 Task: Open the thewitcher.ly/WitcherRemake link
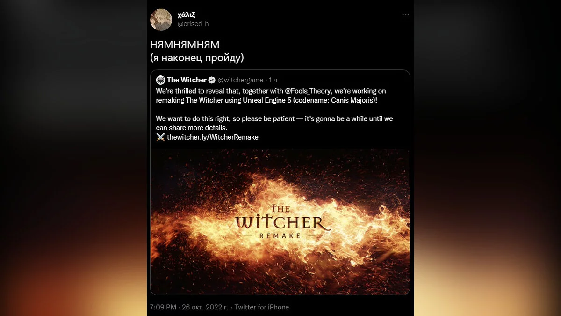pyautogui.click(x=213, y=137)
